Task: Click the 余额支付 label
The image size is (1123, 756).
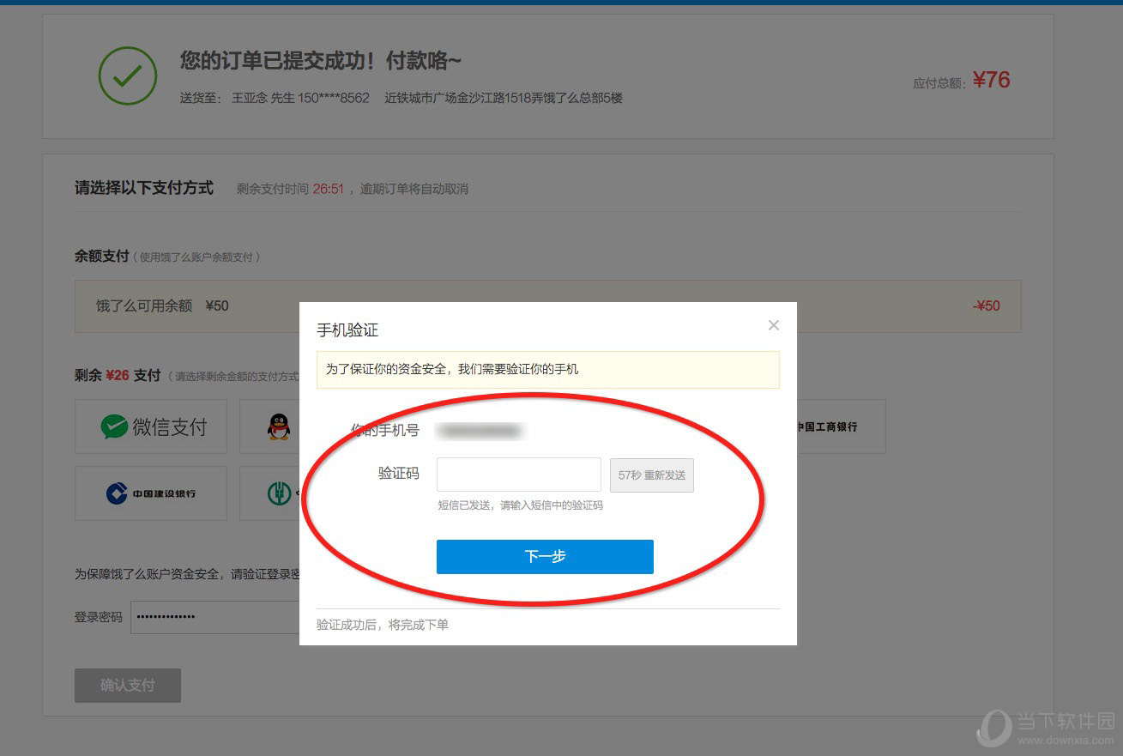Action: click(102, 256)
